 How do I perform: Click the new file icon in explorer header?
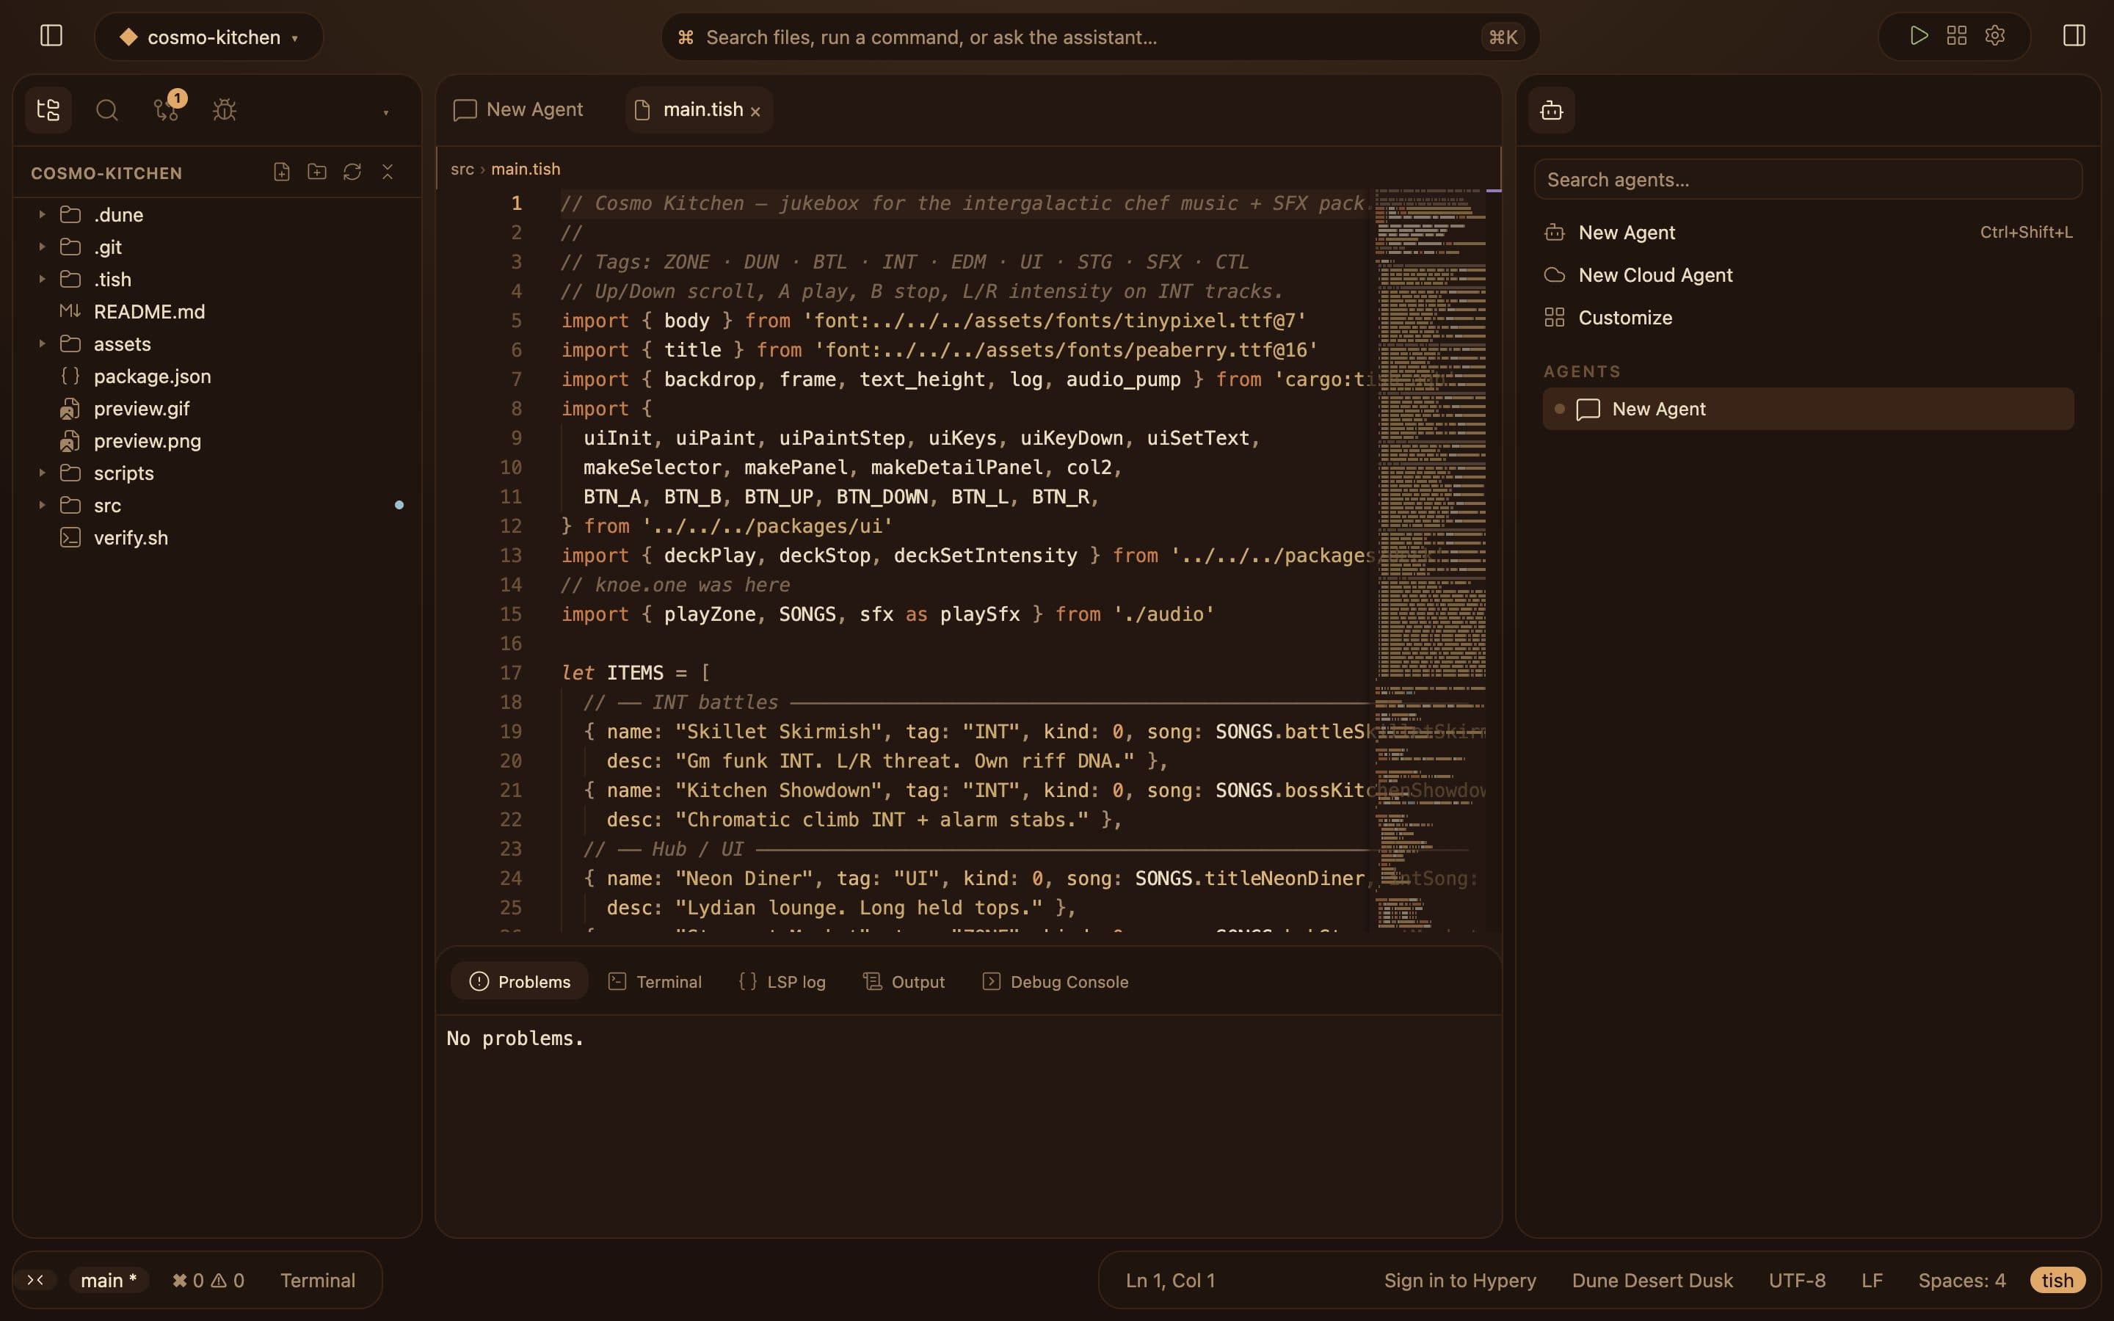(x=281, y=172)
